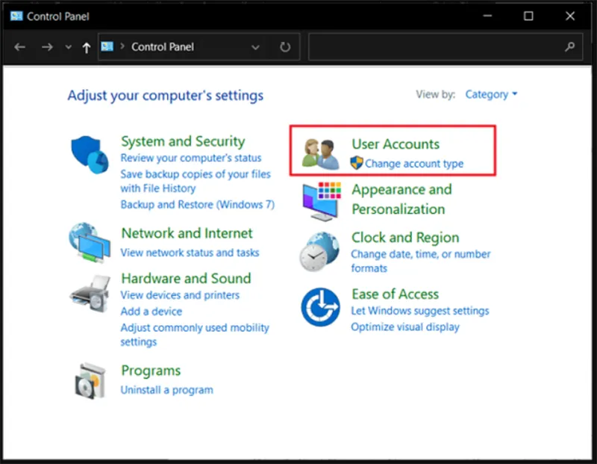Open System and Security shield icon
597x464 pixels.
[90, 155]
